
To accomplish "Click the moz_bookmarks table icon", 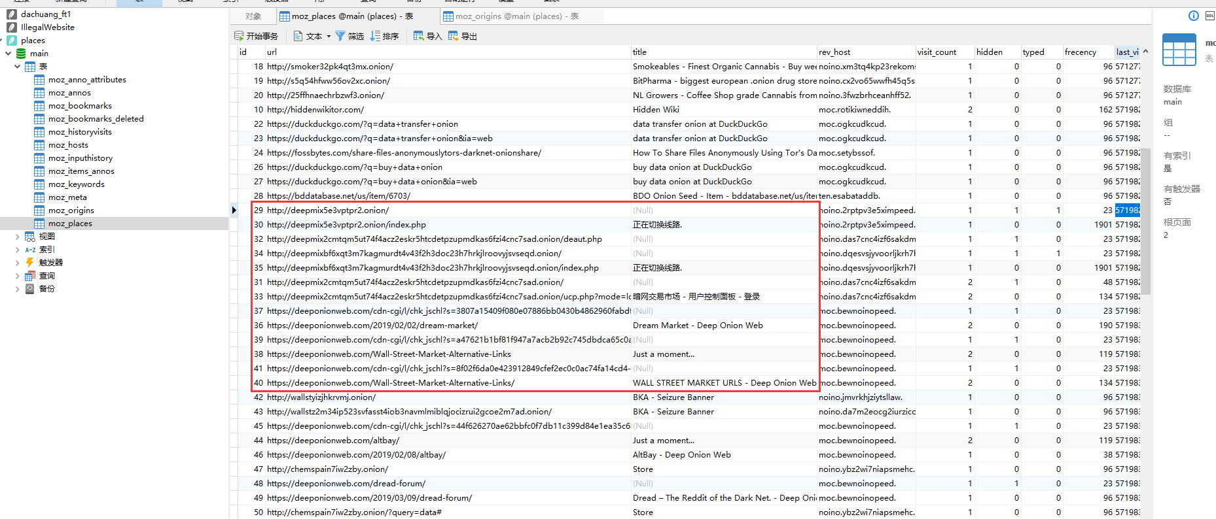I will tap(39, 105).
